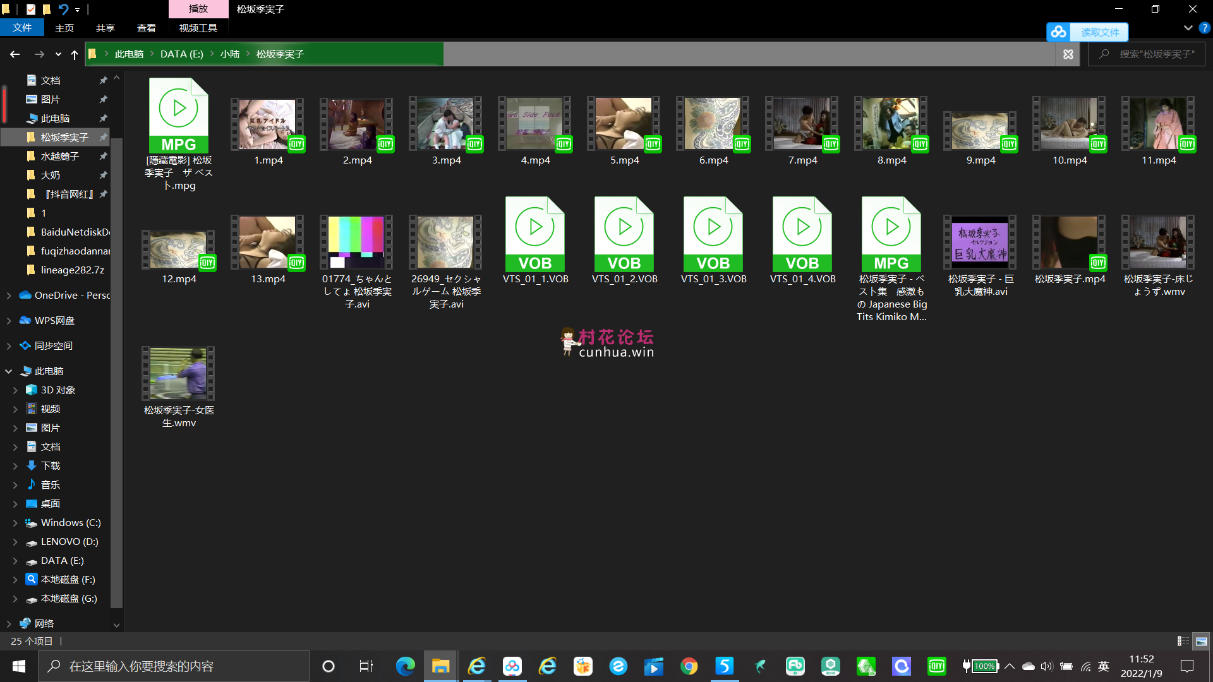Click the DATA (E:) breadcrumb segment
Image resolution: width=1213 pixels, height=682 pixels.
181,54
